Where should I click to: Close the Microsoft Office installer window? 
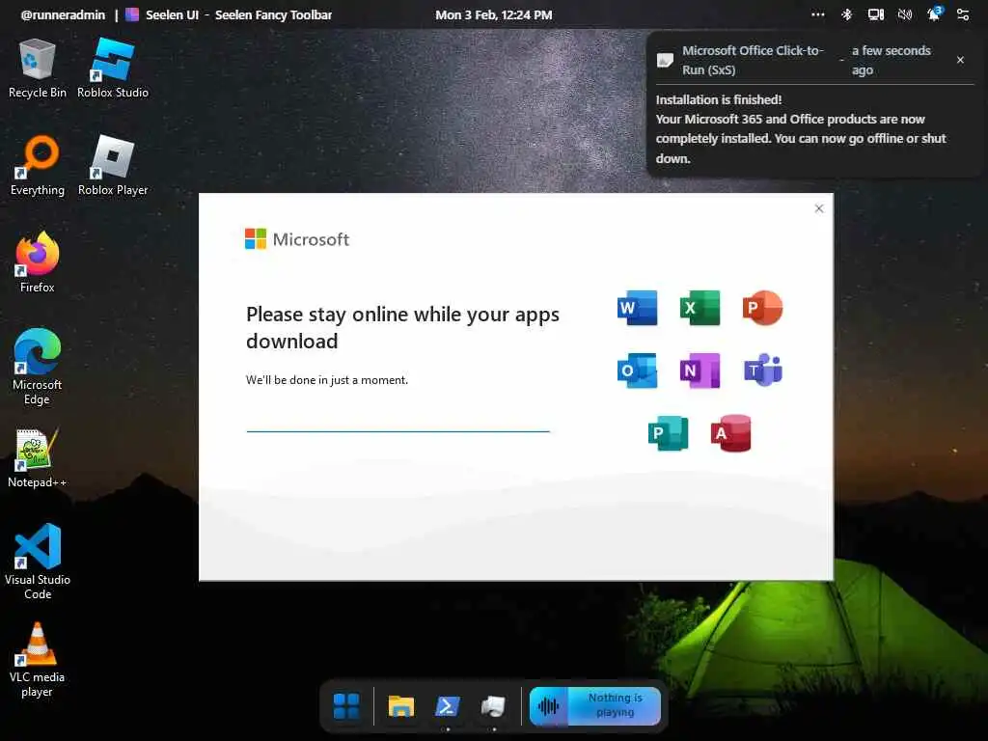pos(818,208)
